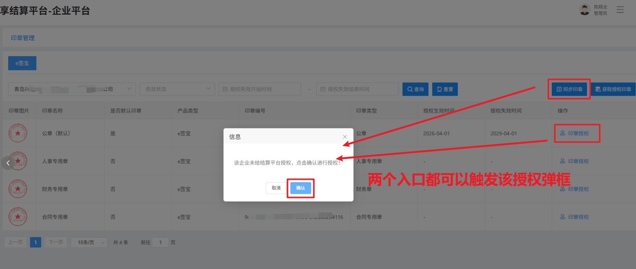Select the e签宝 tab
Viewport: 636px width, 269px height.
coord(22,63)
